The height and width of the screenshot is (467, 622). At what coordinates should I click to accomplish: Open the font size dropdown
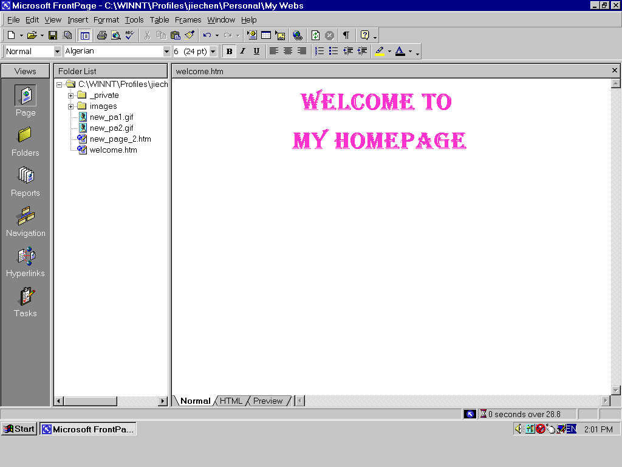click(213, 52)
